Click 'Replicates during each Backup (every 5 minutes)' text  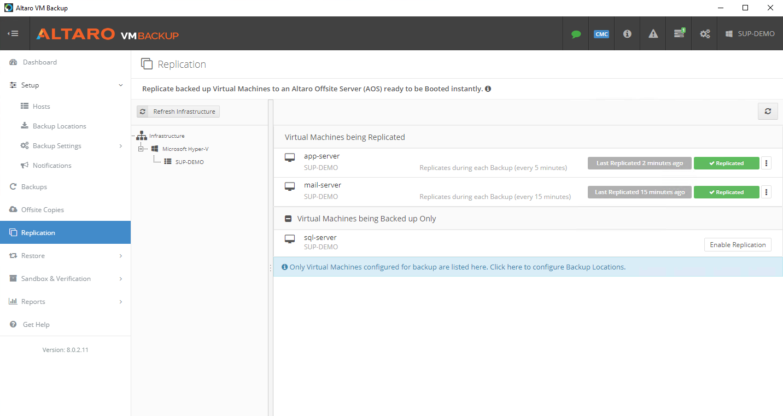(493, 168)
